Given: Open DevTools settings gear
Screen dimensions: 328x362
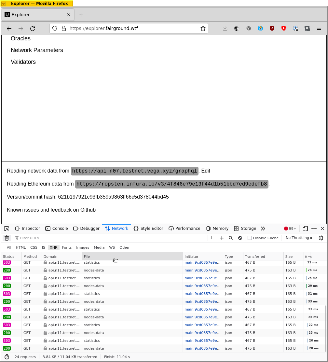Looking at the screenshot, I should point(321,238).
